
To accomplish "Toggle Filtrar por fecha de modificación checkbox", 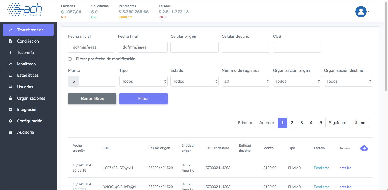I will click(x=70, y=59).
